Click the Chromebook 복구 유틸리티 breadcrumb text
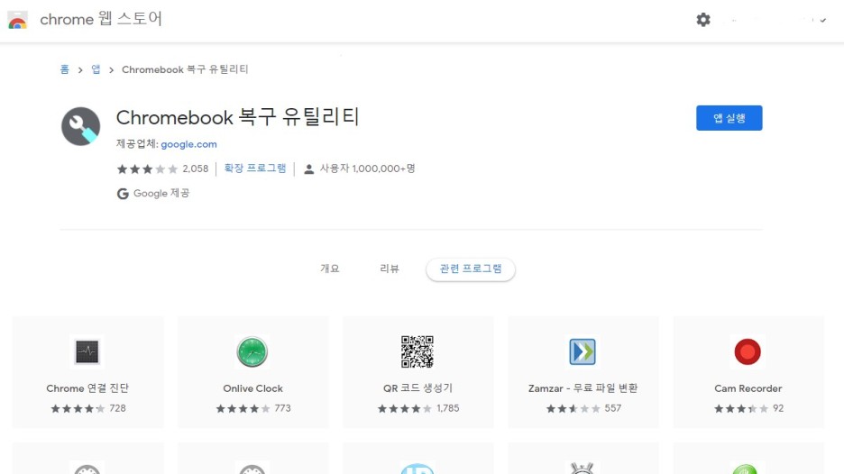844x474 pixels. pyautogui.click(x=185, y=69)
